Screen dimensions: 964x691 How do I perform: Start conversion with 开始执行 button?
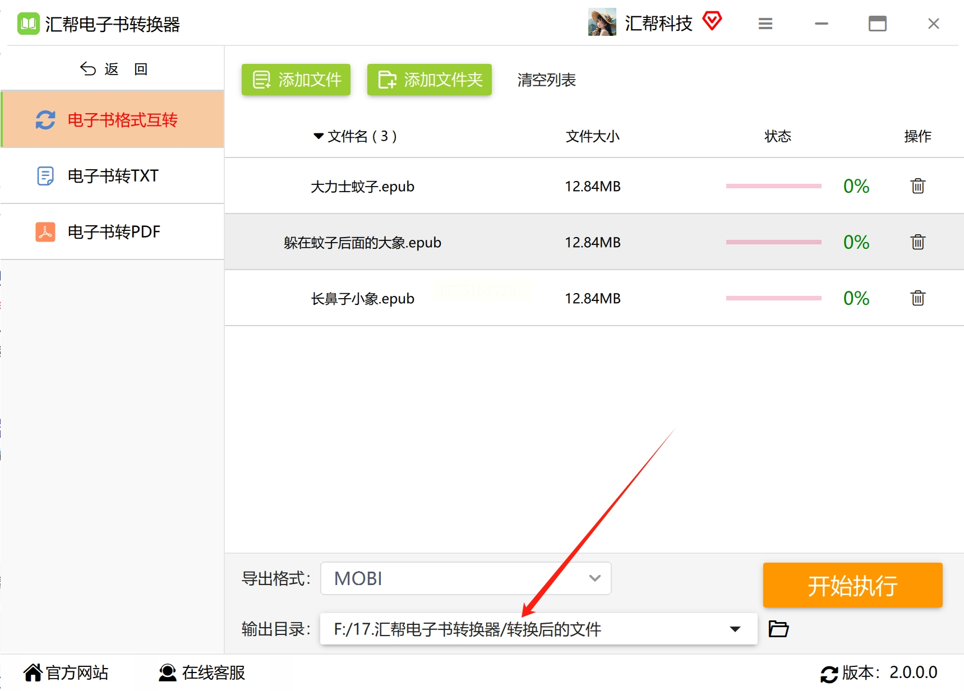[x=852, y=585]
